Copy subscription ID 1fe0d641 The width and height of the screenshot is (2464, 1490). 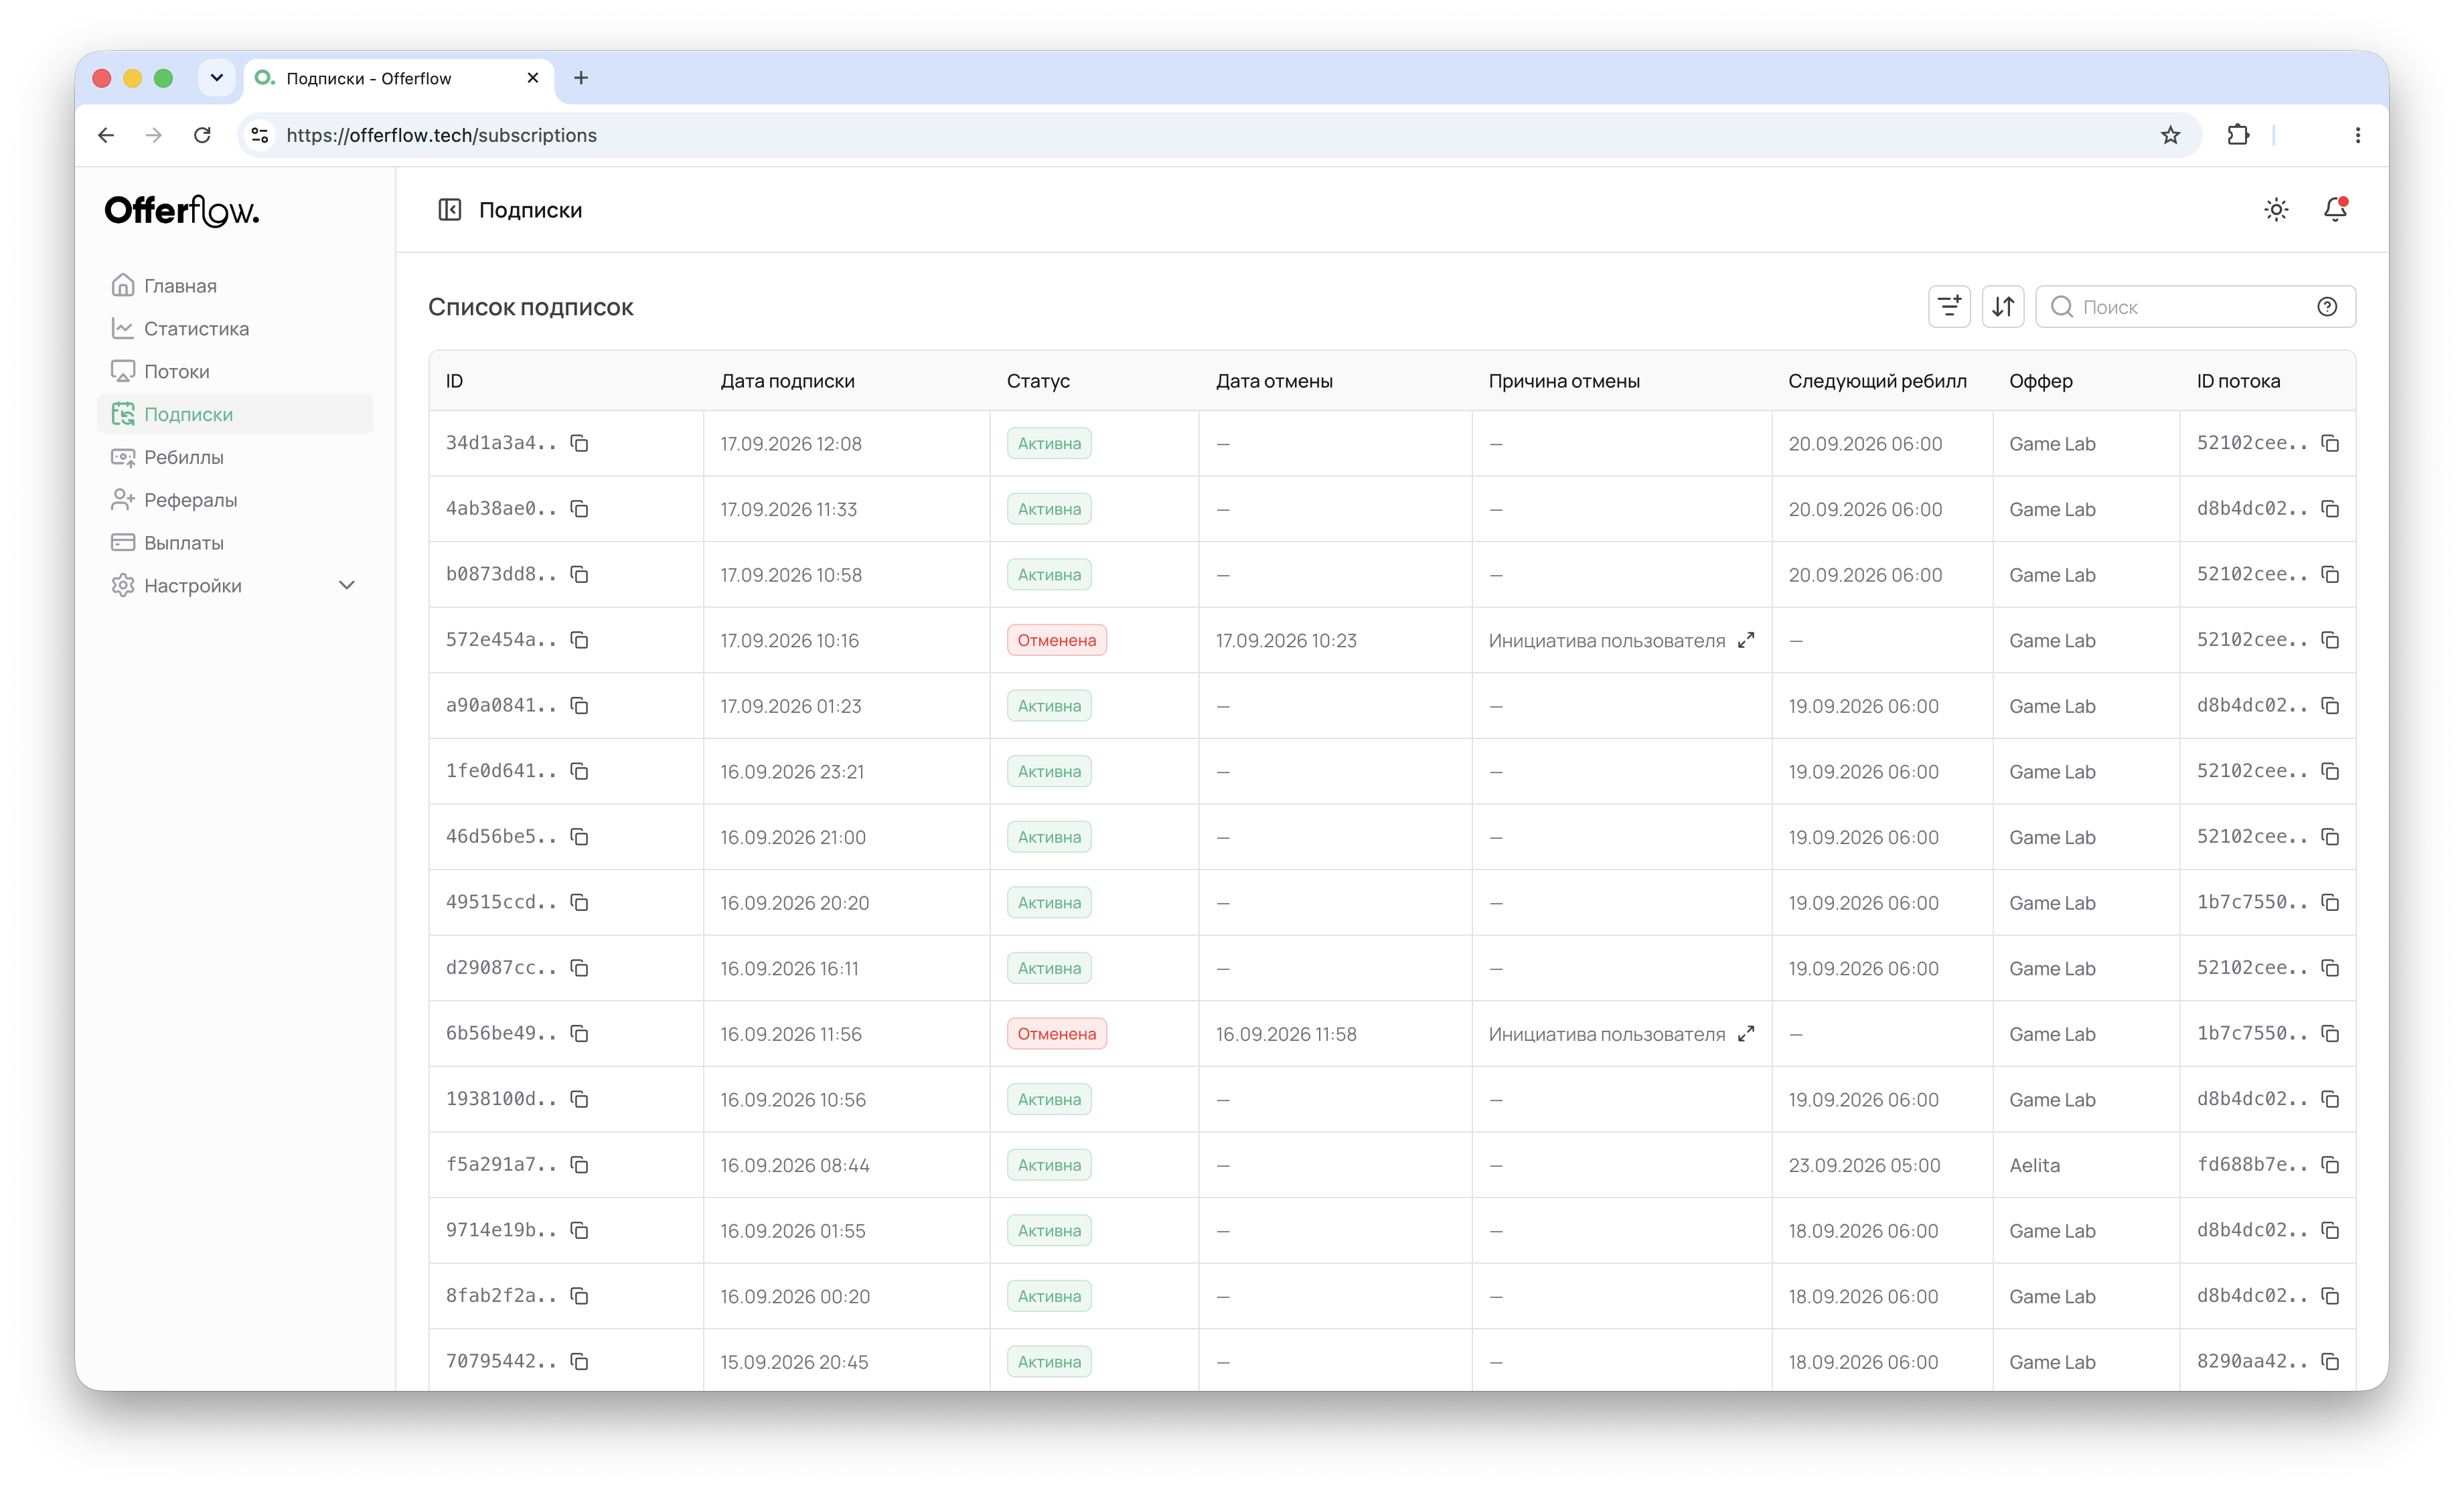(579, 771)
